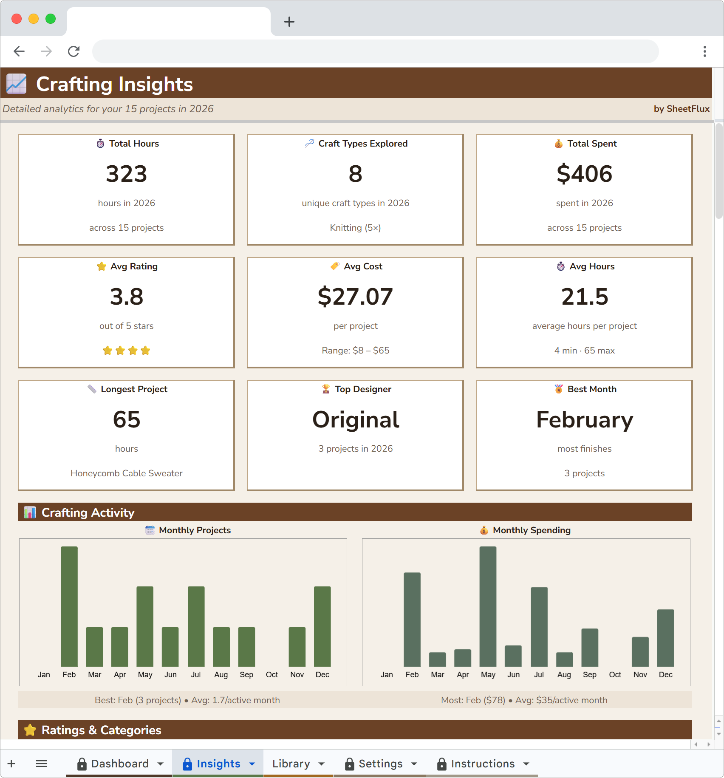Click the reload icon in the browser toolbar
The width and height of the screenshot is (724, 778).
tap(74, 51)
